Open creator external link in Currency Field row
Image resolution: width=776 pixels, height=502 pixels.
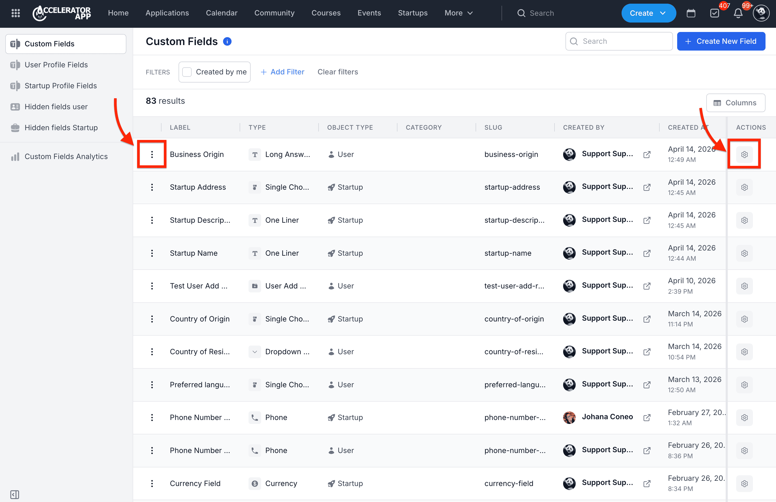(647, 483)
